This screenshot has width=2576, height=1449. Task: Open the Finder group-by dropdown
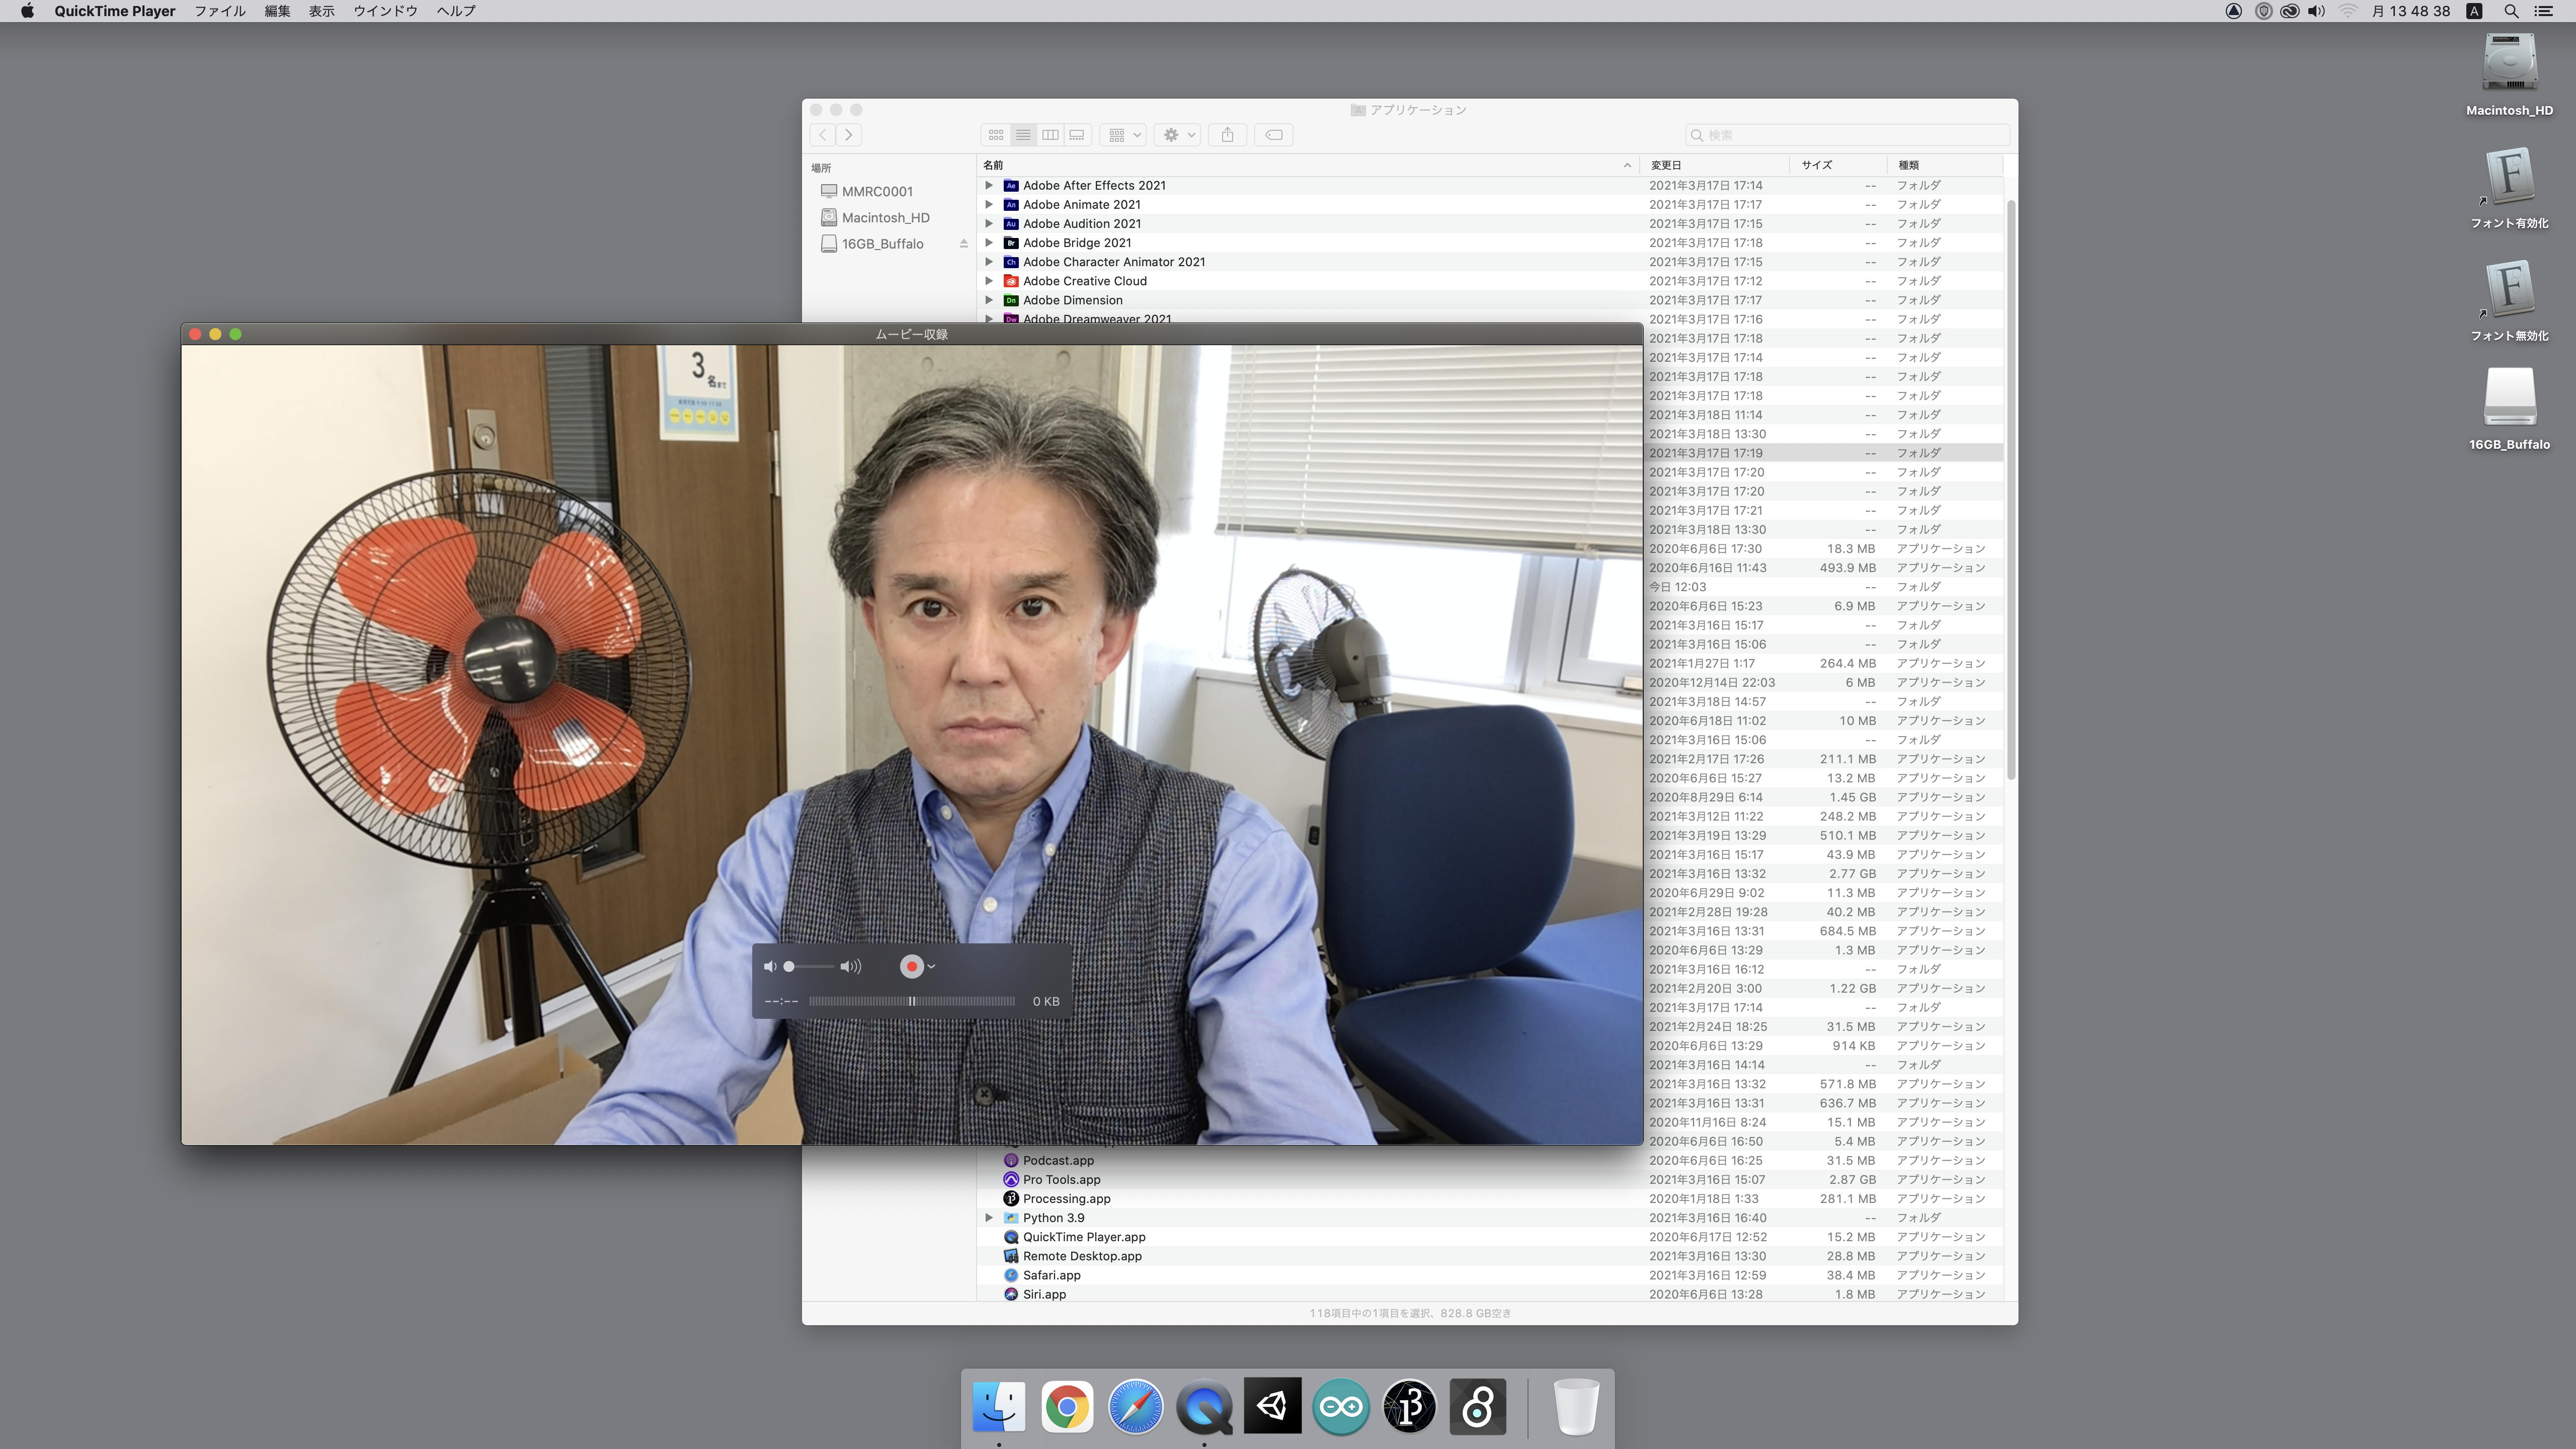[x=1124, y=135]
